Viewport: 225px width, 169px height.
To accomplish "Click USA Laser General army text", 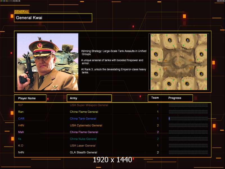I will point(83,146).
